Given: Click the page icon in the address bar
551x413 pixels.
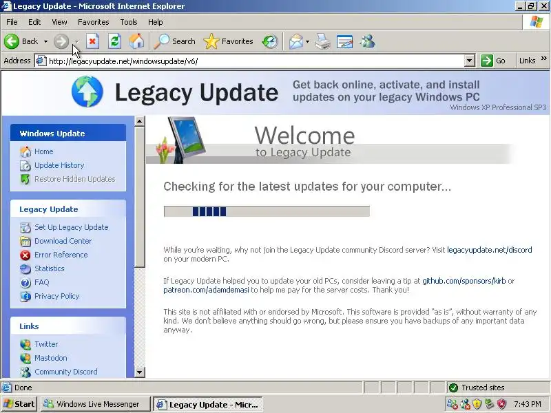Looking at the screenshot, I should pos(41,61).
